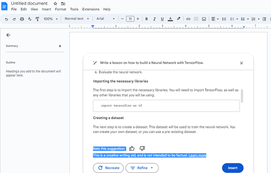Image resolution: width=271 pixels, height=173 pixels.
Task: Open the text alignment dropdown
Action: click(215, 19)
